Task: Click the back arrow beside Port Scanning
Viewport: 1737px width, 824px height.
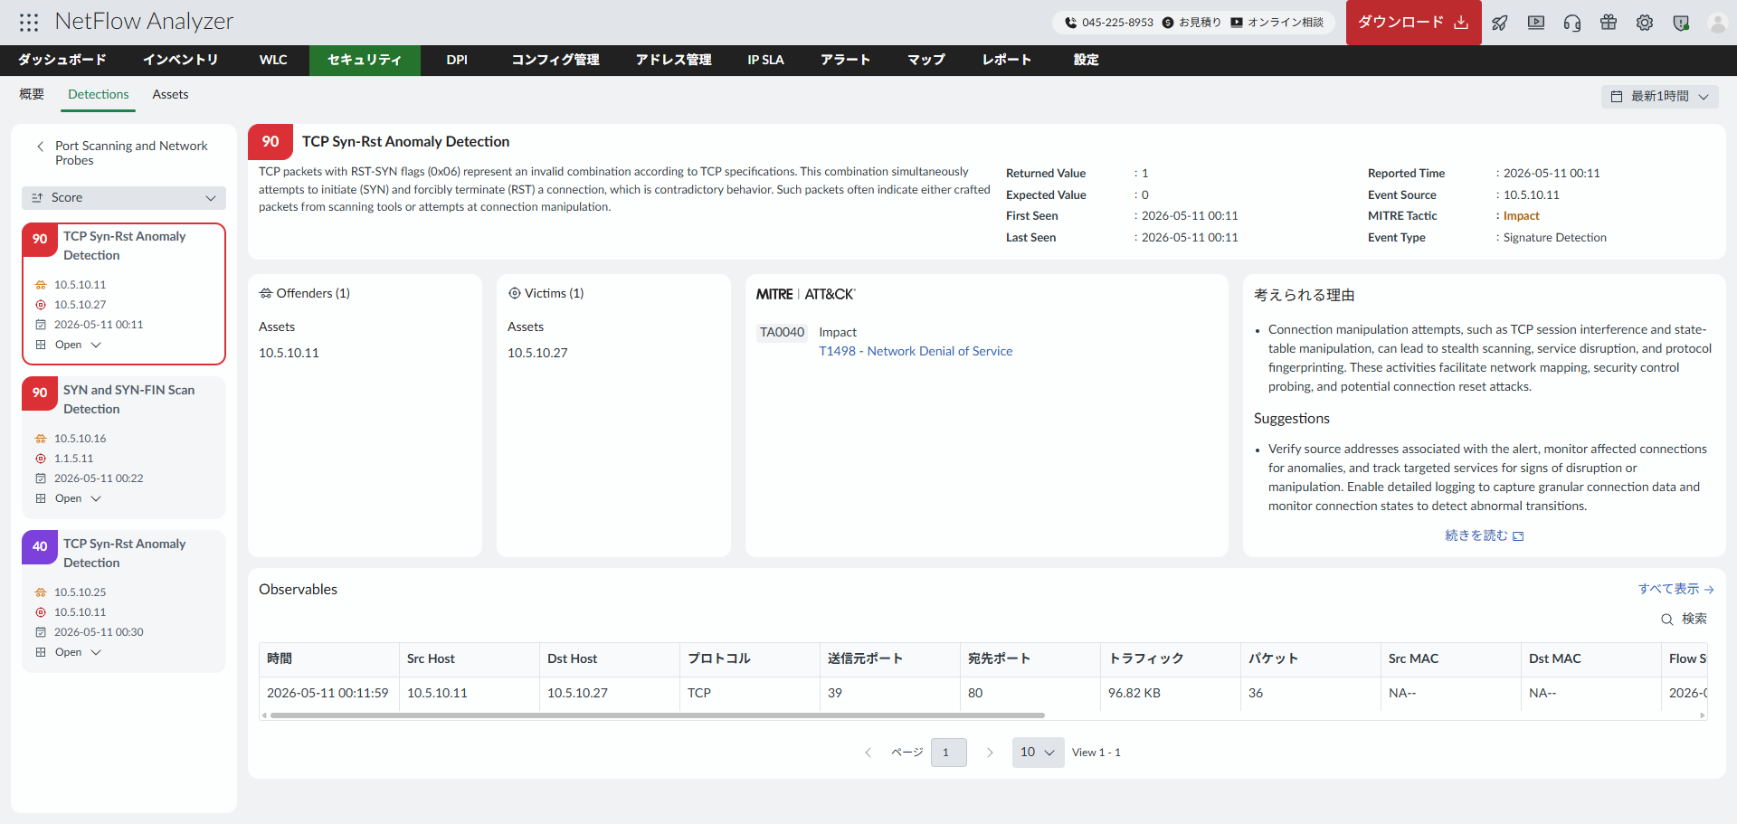Action: point(40,146)
